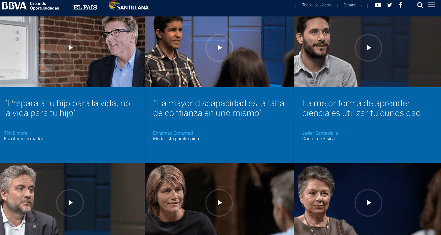Expand the Español language dropdown

353,5
